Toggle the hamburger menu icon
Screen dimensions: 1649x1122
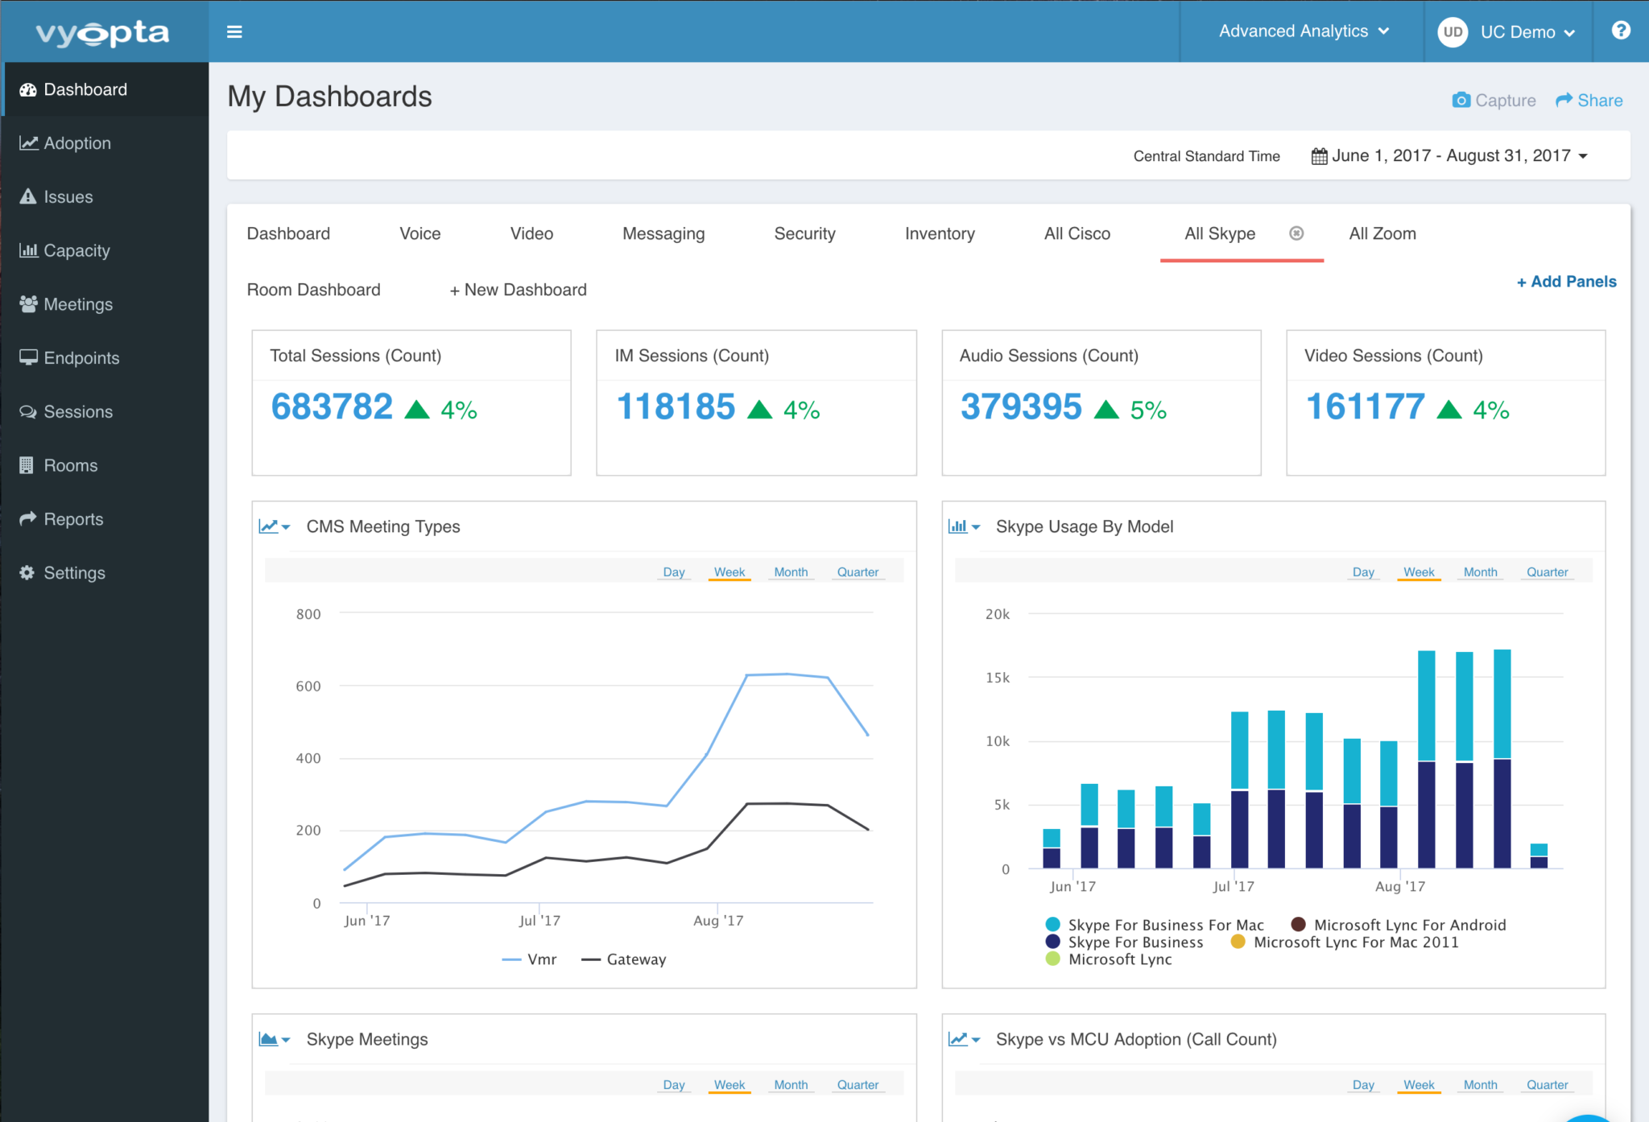(234, 32)
